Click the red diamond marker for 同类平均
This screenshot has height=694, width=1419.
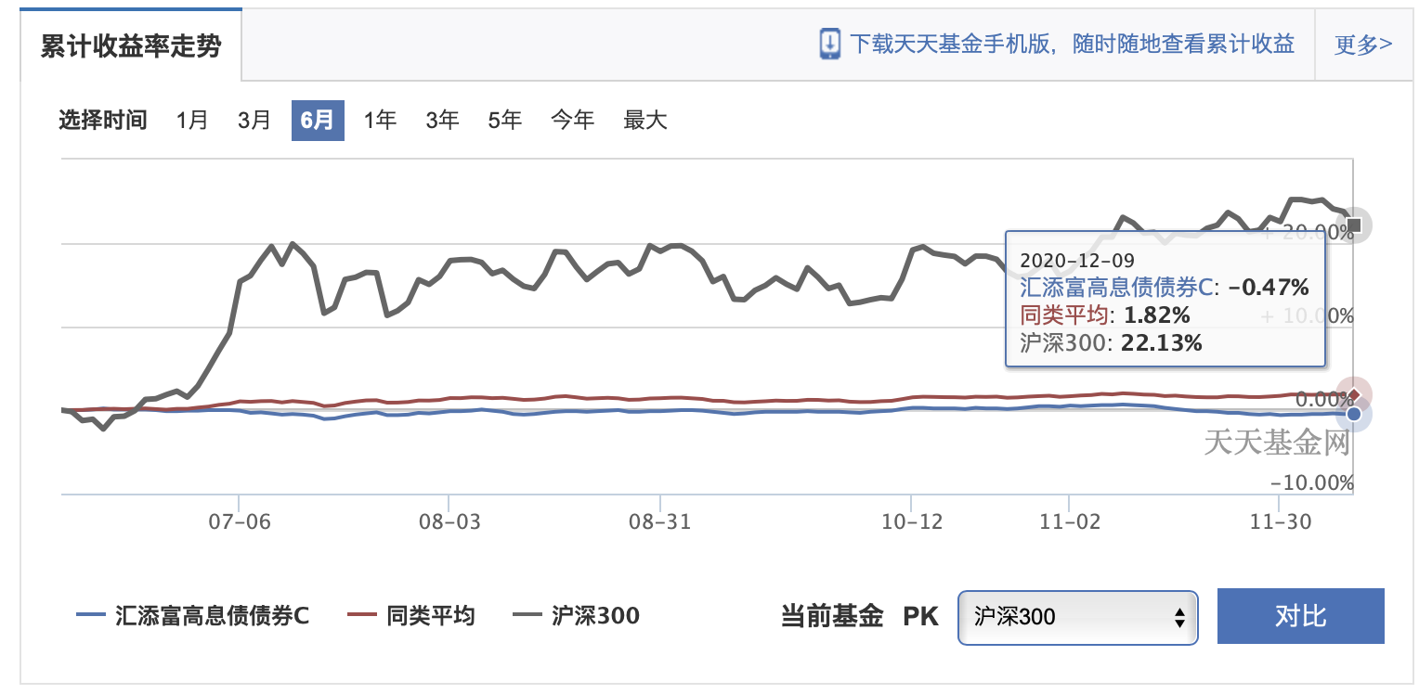[x=1353, y=393]
